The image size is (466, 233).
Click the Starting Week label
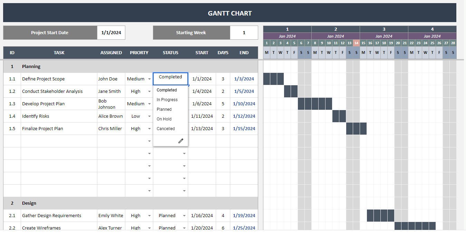coord(191,33)
